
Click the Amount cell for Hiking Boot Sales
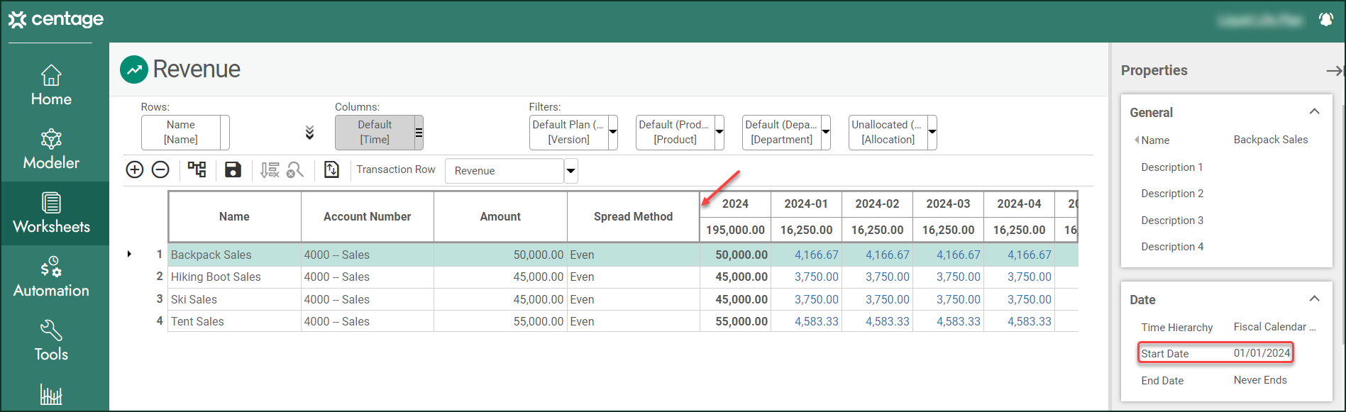[500, 277]
